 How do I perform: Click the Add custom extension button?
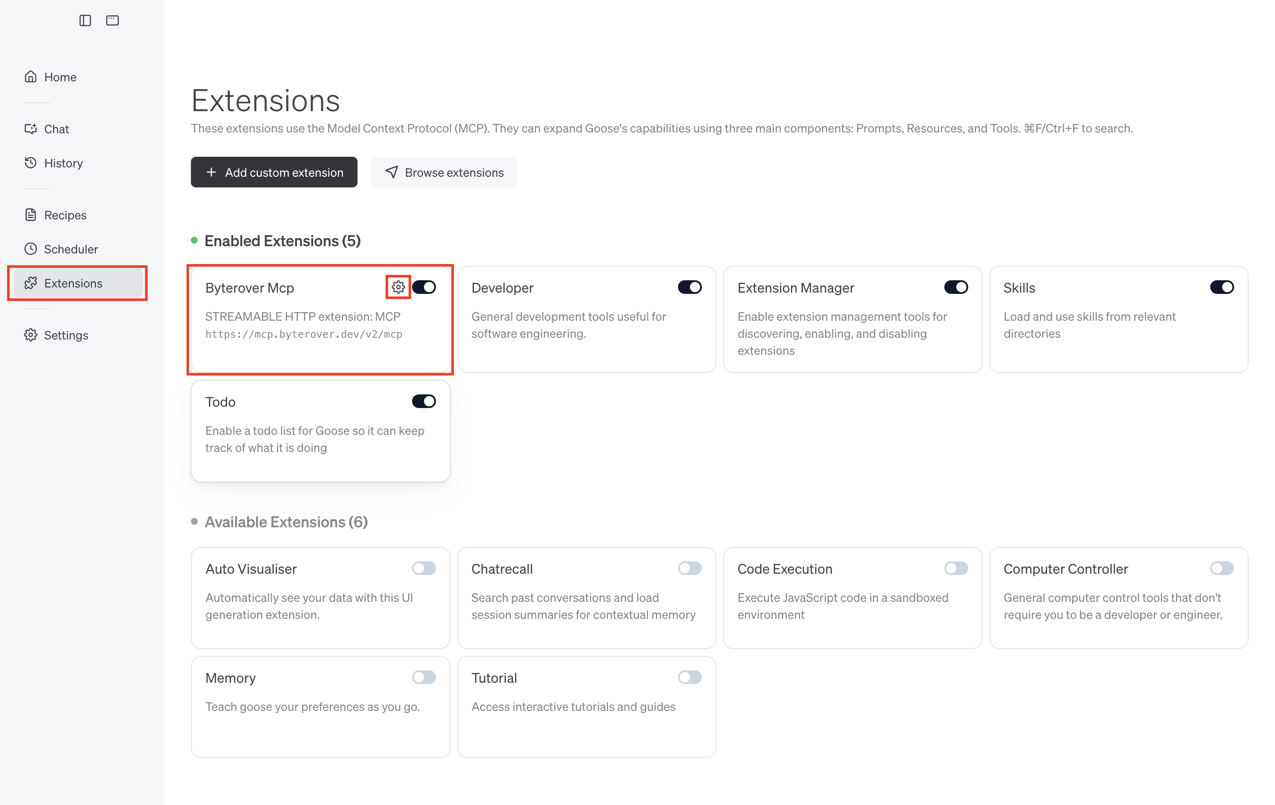274,172
